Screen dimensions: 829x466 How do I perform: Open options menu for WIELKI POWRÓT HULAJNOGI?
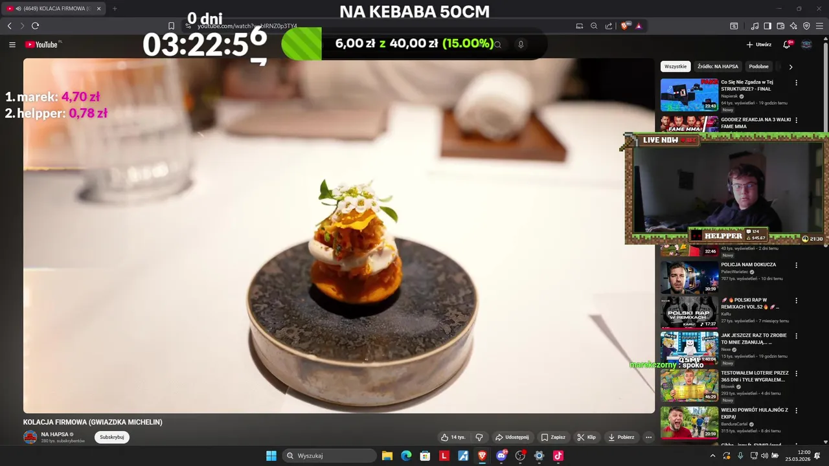[796, 410]
